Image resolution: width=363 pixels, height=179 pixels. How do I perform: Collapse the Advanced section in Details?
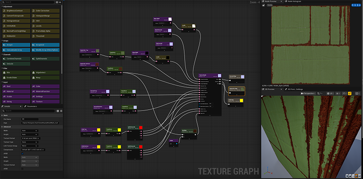2,127
